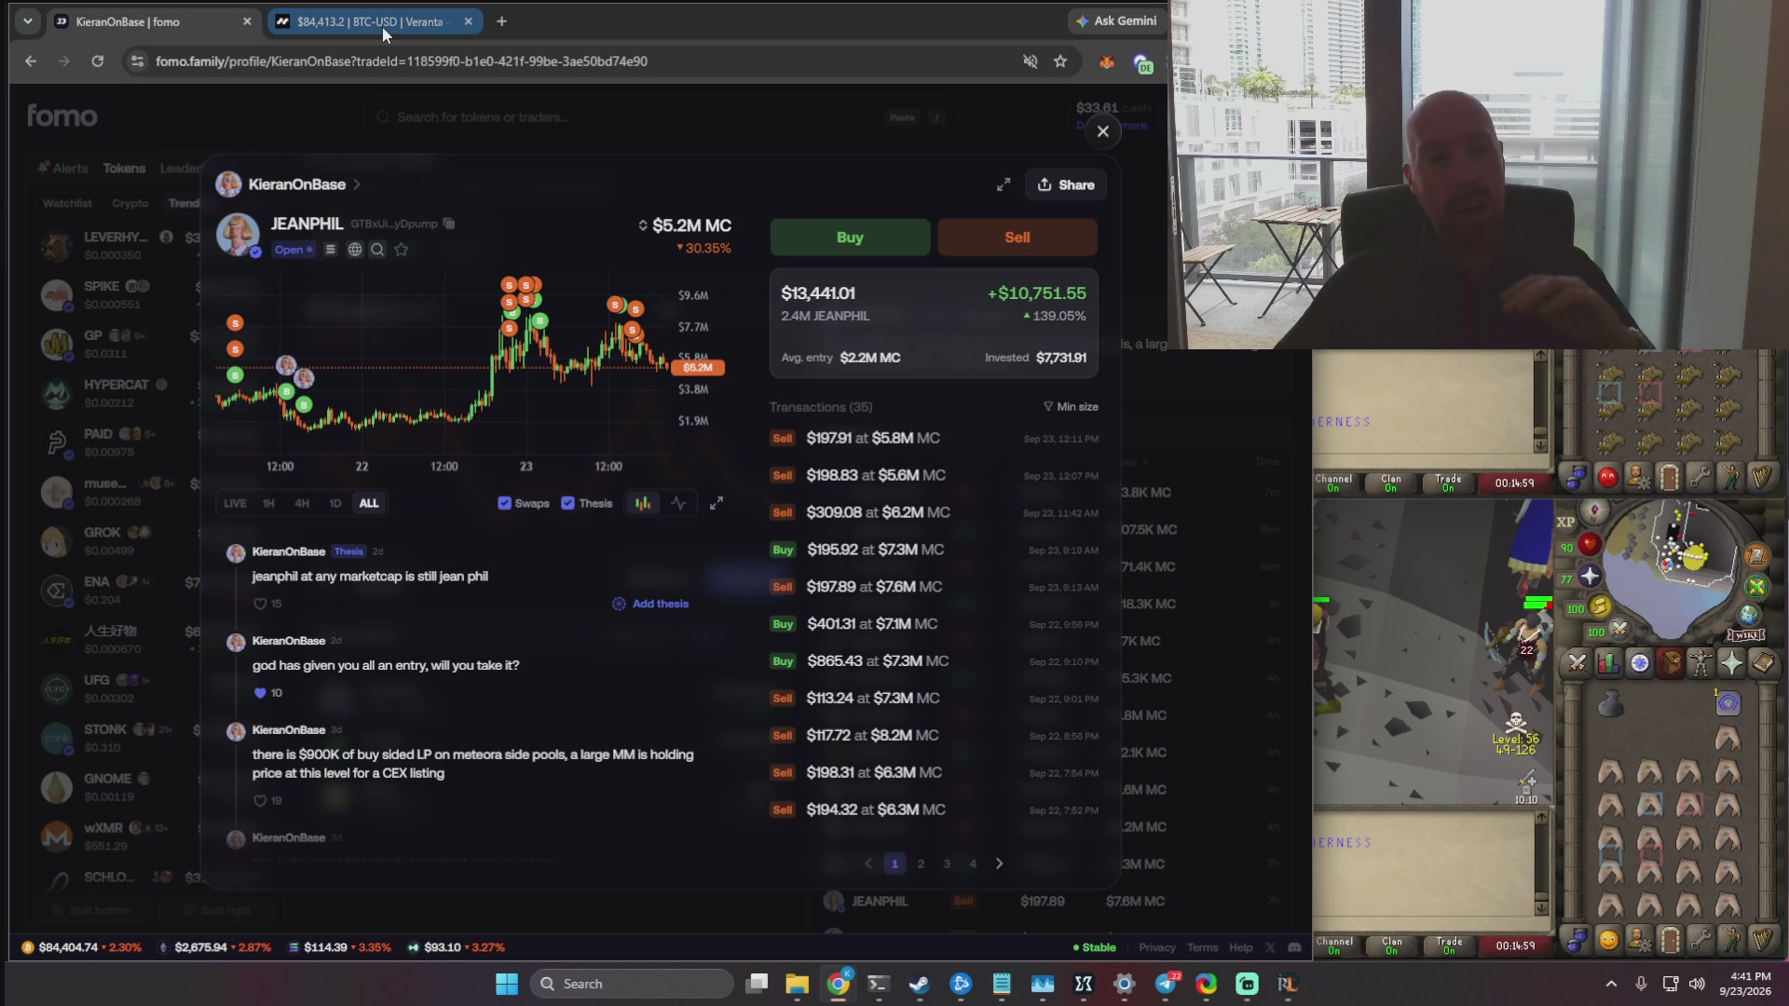The image size is (1789, 1006).
Task: Expand the trade card to full view
Action: point(1004,184)
